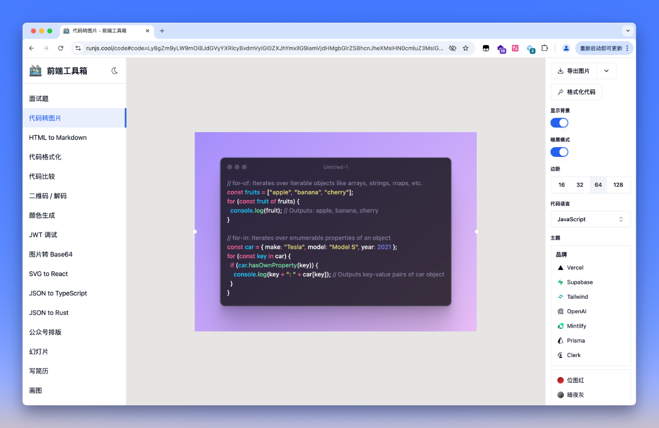The image size is (659, 428).
Task: Open 代码比较 tool
Action: [74, 176]
